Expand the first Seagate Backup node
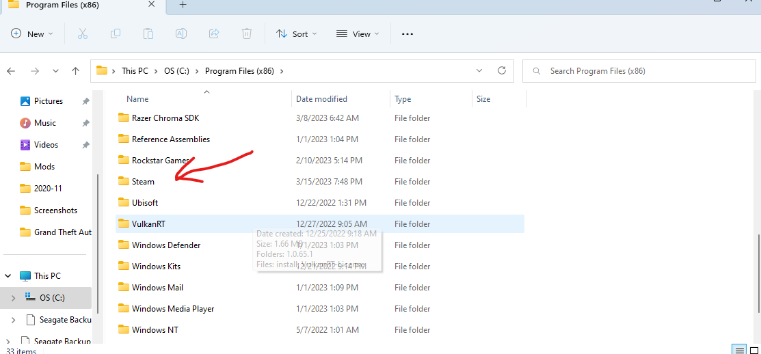Image resolution: width=761 pixels, height=354 pixels. [x=13, y=320]
